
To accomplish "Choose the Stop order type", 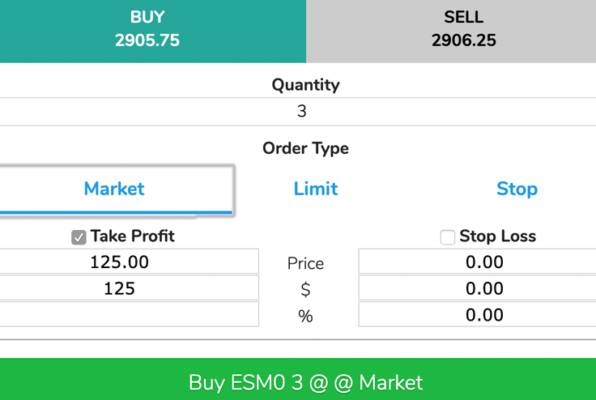I will pos(517,189).
